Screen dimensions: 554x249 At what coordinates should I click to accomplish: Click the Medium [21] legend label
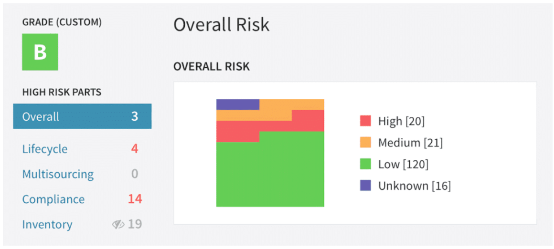pos(410,143)
